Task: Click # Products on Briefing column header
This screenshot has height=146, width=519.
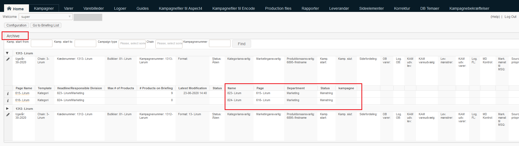Action: point(156,88)
